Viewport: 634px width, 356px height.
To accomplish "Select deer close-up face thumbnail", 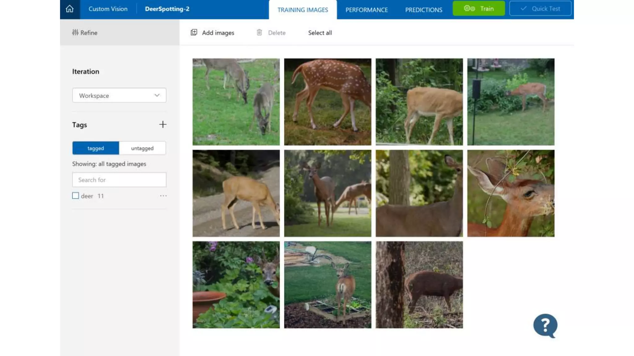I will click(x=511, y=193).
